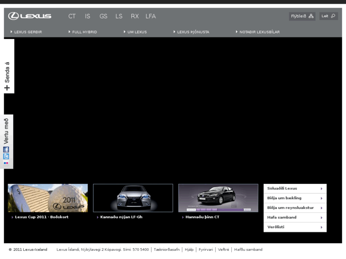Open Biðja um bækling quick link
Screen dimensions: 346x259
[295, 198]
